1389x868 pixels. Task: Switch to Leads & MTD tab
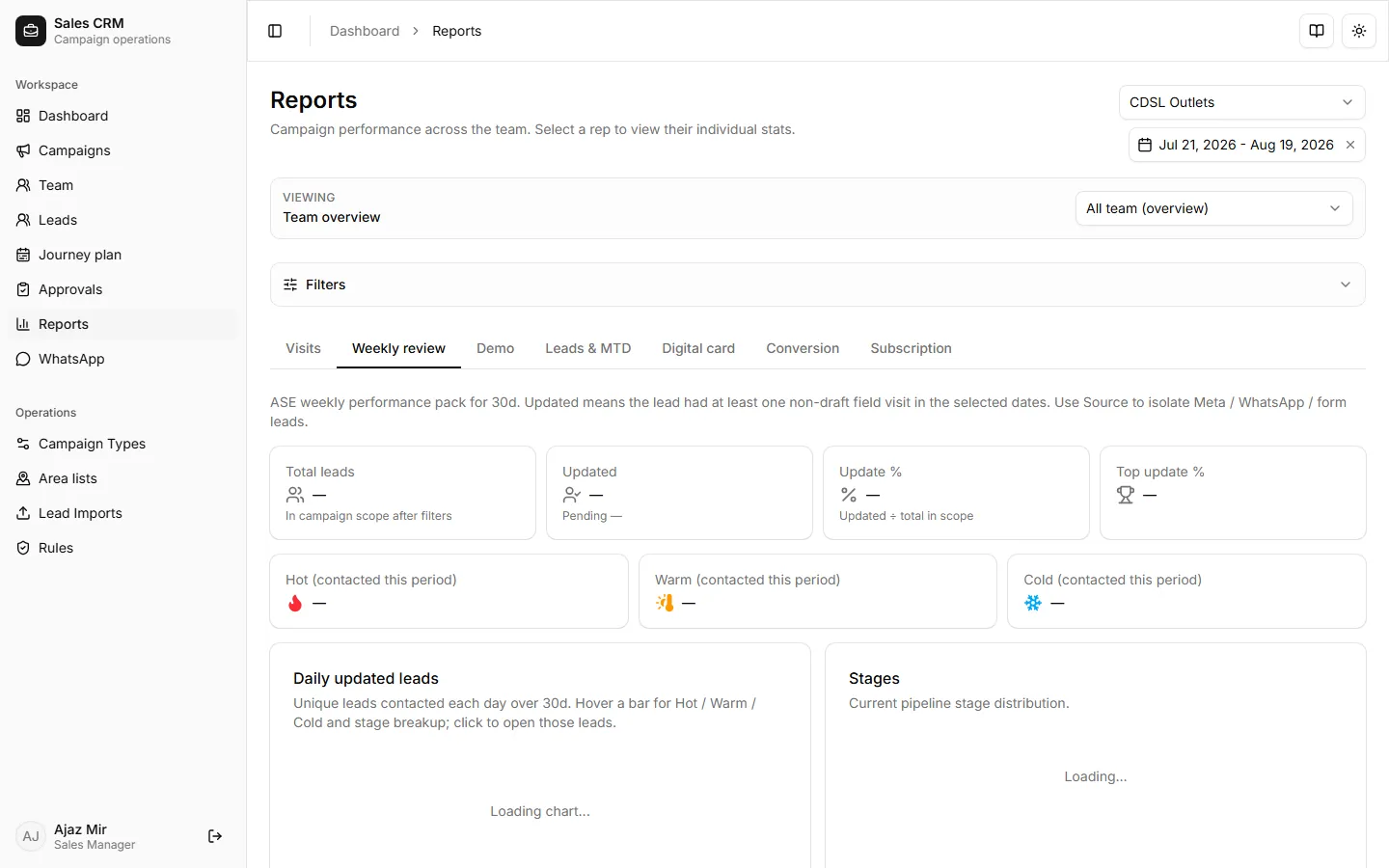click(587, 348)
